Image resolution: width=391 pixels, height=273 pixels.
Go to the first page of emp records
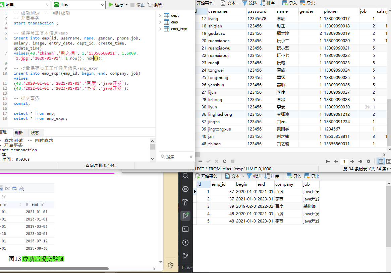pos(328,162)
